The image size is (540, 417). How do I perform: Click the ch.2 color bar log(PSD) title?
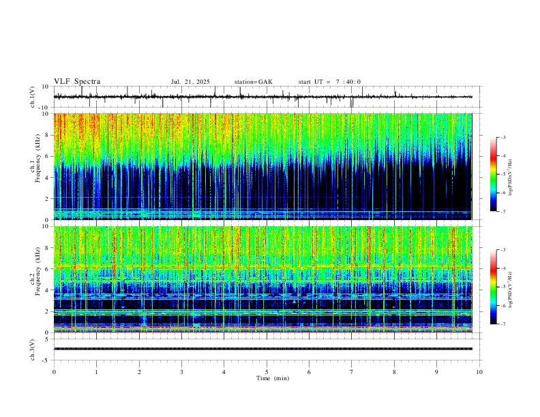click(x=511, y=290)
